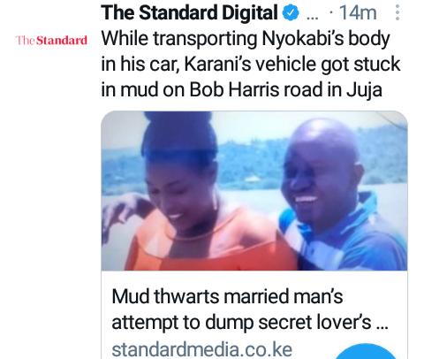Open The Standard Digital profile name
Image resolution: width=424 pixels, height=359 pixels.
pos(189,13)
